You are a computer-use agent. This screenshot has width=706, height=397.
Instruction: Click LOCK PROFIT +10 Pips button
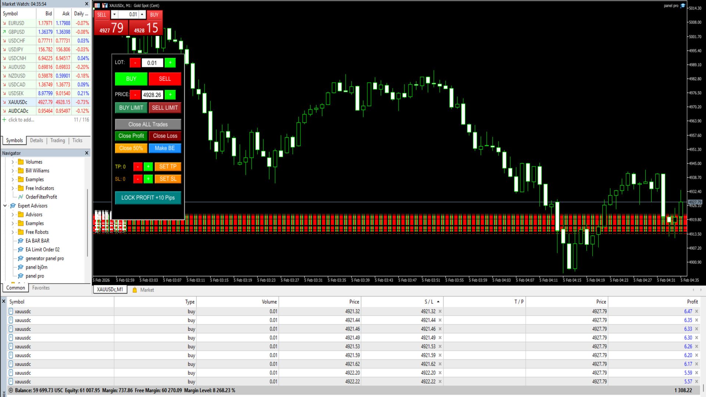coord(148,198)
